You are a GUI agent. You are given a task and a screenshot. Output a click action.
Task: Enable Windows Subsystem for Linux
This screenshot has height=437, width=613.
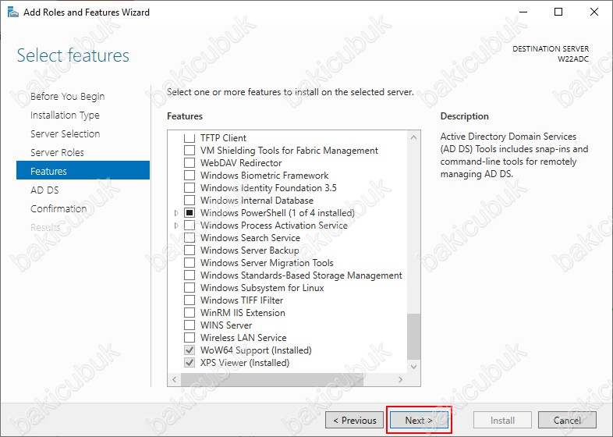(190, 288)
